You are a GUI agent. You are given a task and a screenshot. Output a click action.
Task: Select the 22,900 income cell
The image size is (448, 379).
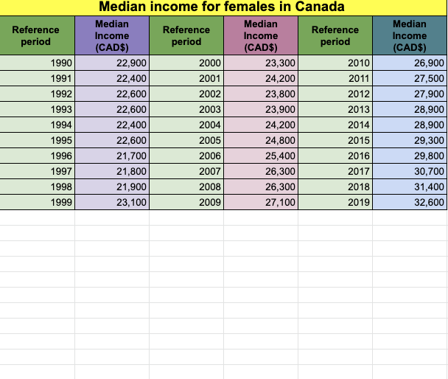[x=112, y=63]
